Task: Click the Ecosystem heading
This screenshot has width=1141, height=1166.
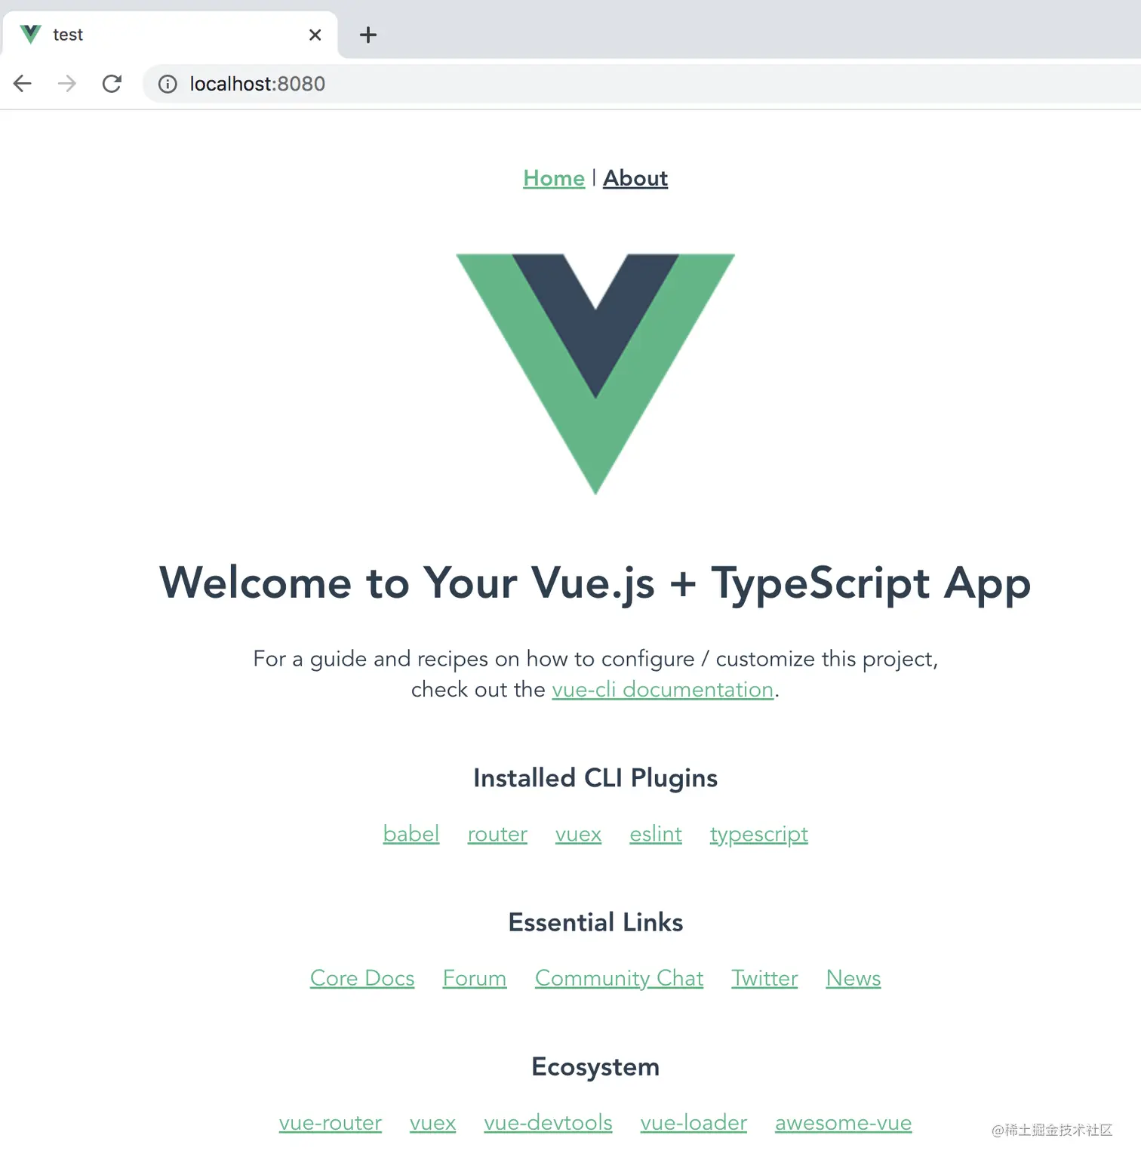Action: tap(595, 1067)
